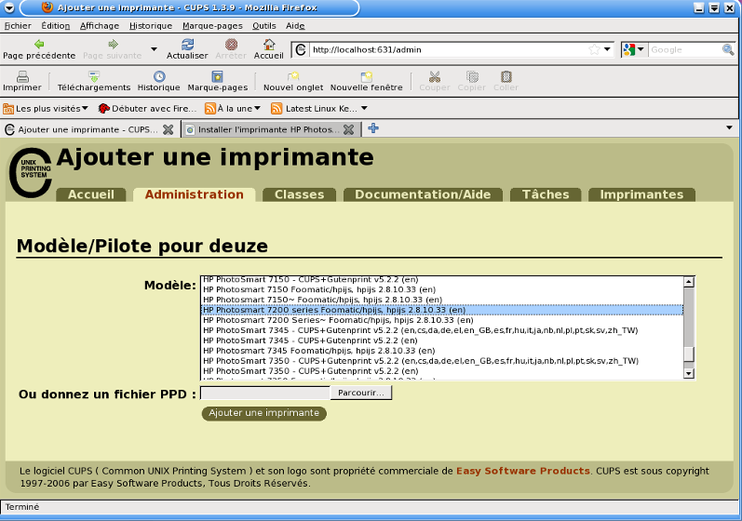Open the Édition menu

click(55, 26)
